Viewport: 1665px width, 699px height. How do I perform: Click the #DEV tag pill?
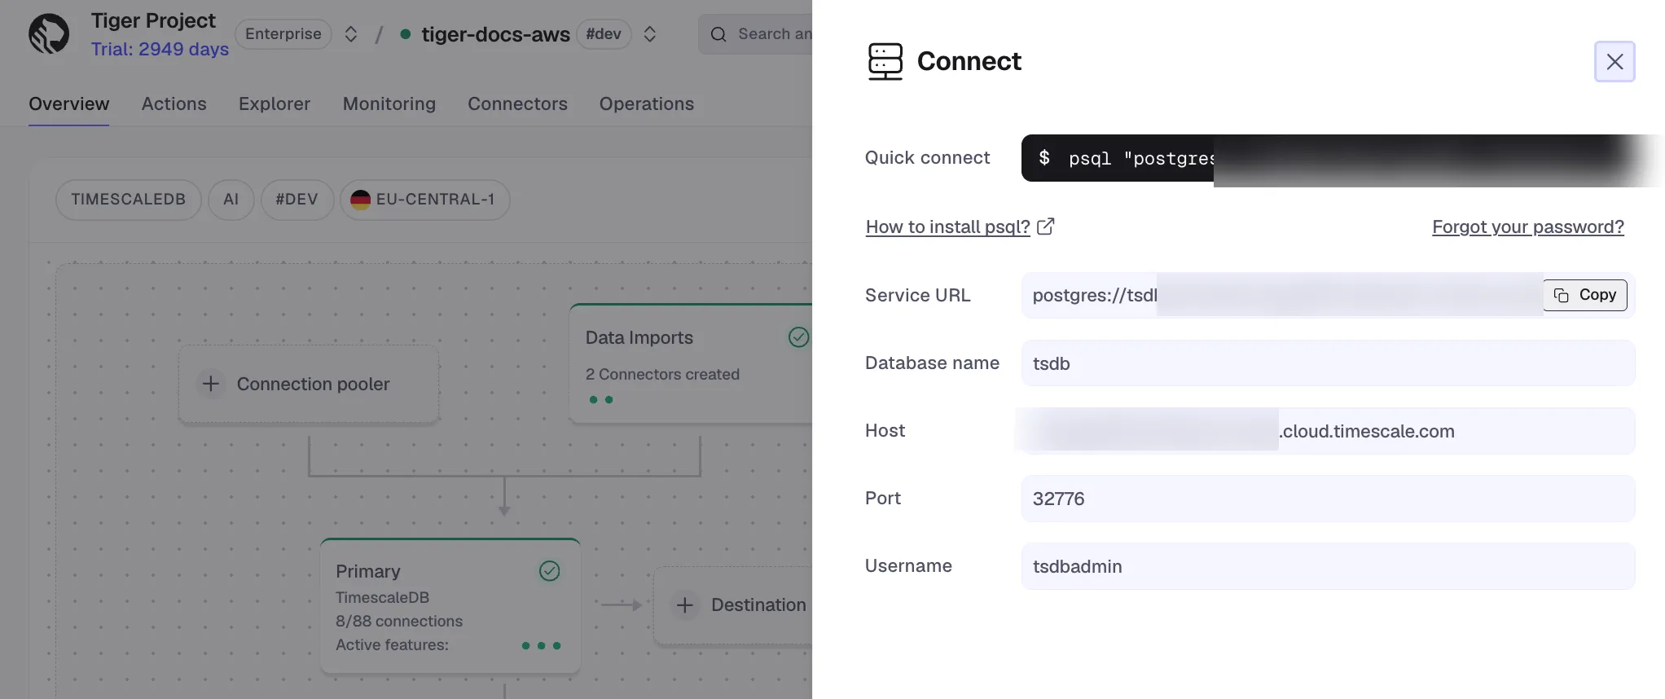coord(297,200)
